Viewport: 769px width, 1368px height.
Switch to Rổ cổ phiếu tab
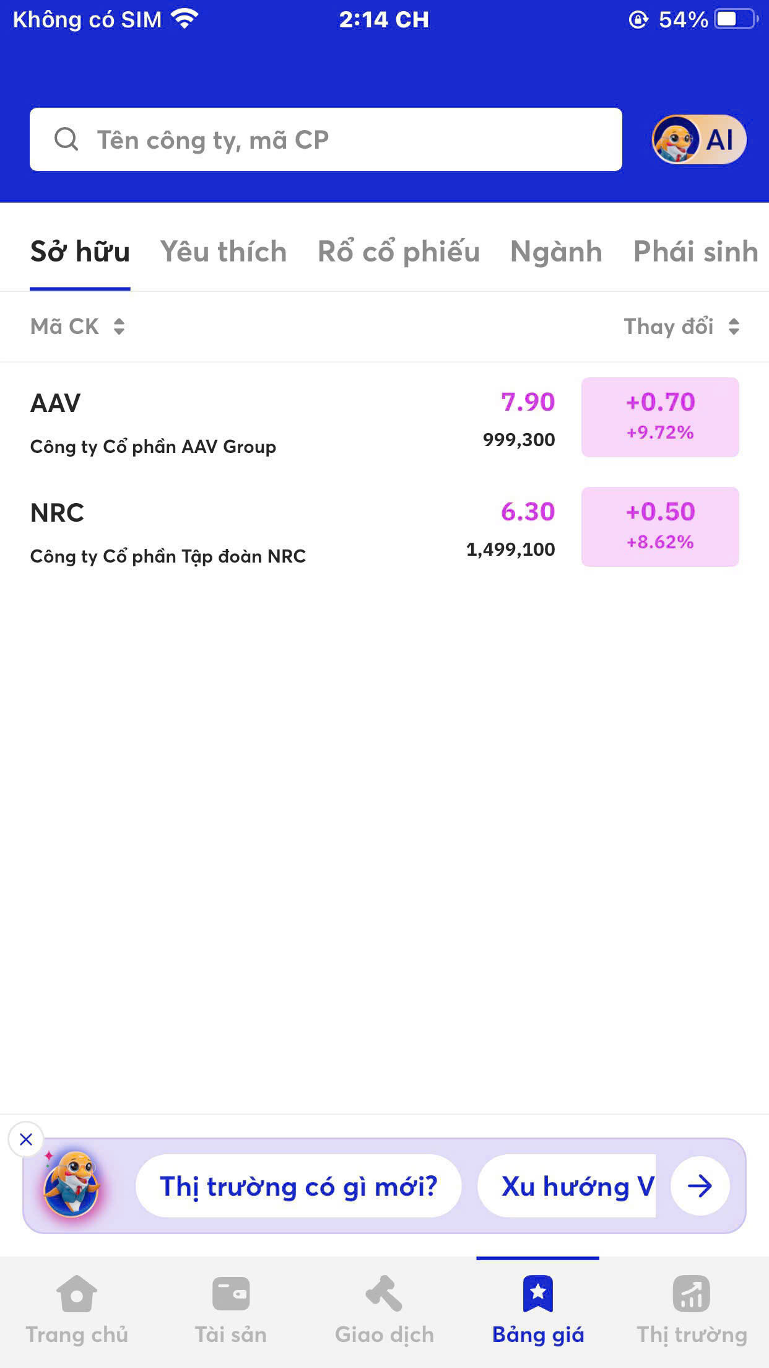pos(399,252)
